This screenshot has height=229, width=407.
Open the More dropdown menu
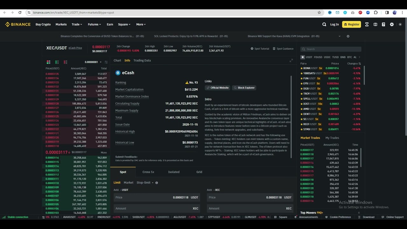point(141,24)
